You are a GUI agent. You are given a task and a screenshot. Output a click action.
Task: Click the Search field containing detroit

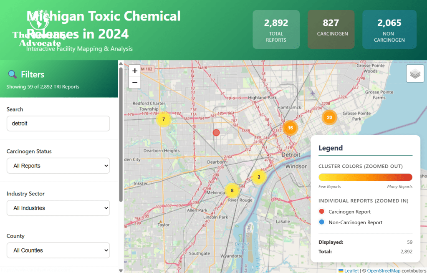[x=58, y=124]
